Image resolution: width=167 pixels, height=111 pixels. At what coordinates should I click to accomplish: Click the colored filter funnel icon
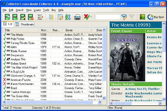(x=124, y=17)
